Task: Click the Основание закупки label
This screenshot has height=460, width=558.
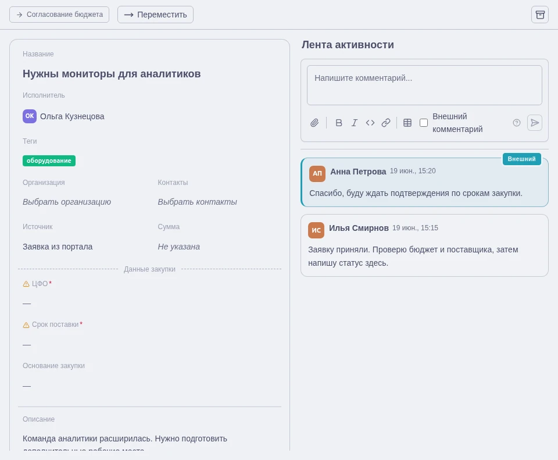Action: tap(53, 366)
